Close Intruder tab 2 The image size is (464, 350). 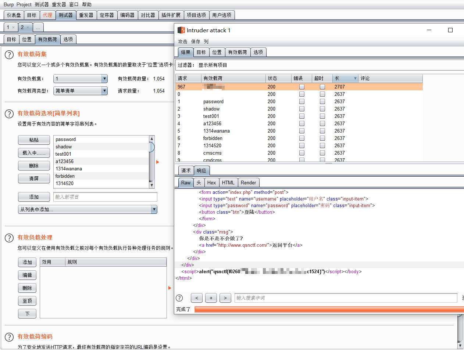[28, 28]
